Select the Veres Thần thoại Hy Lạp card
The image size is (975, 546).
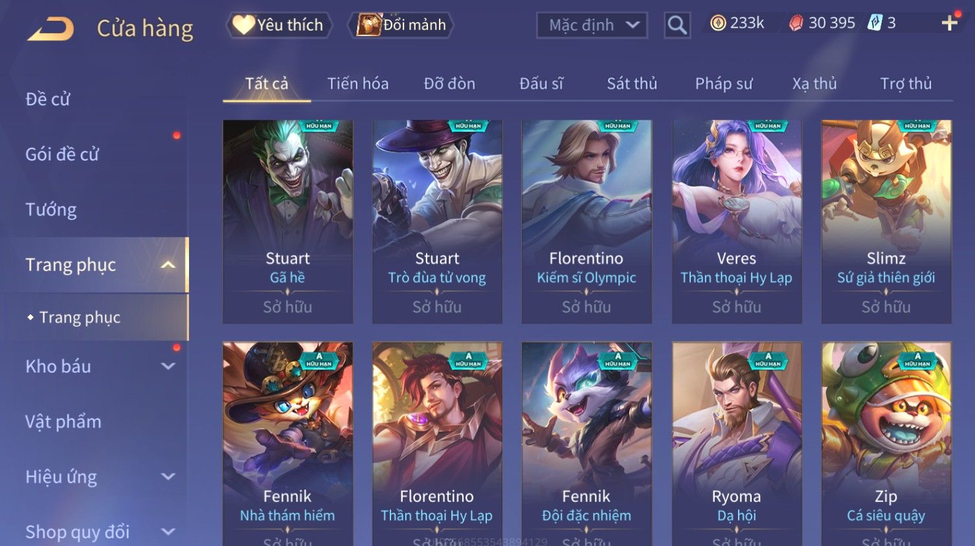pos(737,221)
